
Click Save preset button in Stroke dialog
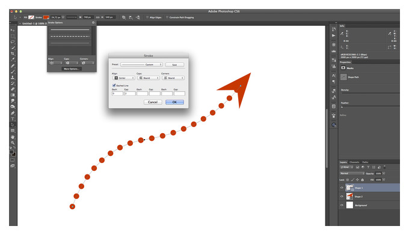(x=175, y=65)
